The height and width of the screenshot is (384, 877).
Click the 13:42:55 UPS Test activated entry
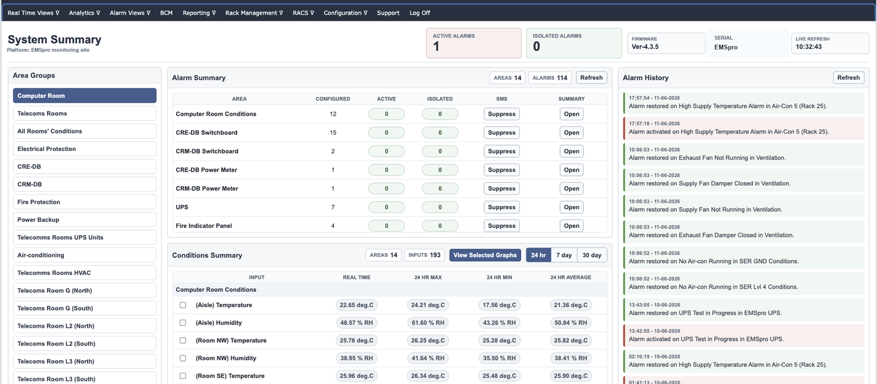coord(744,335)
